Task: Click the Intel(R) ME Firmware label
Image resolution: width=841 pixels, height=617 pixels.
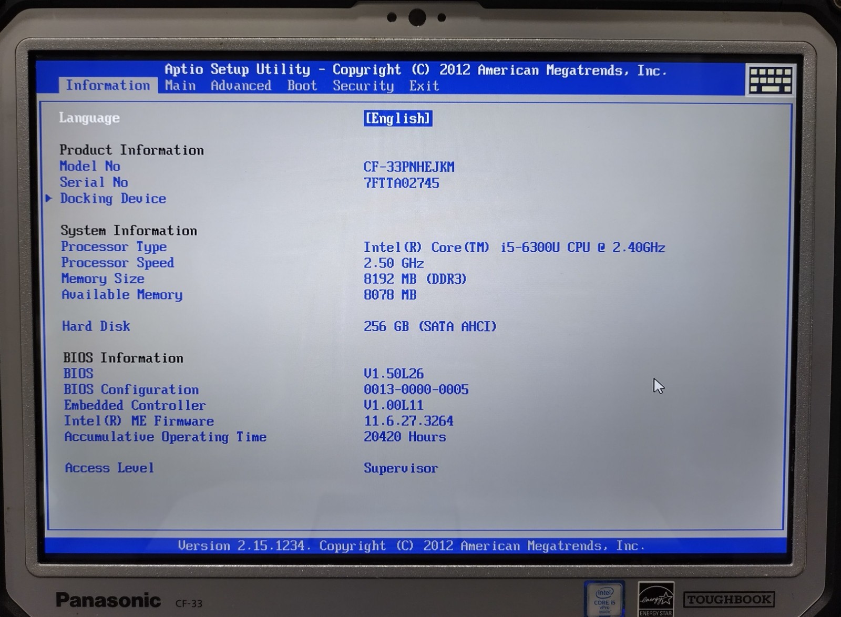Action: [139, 421]
